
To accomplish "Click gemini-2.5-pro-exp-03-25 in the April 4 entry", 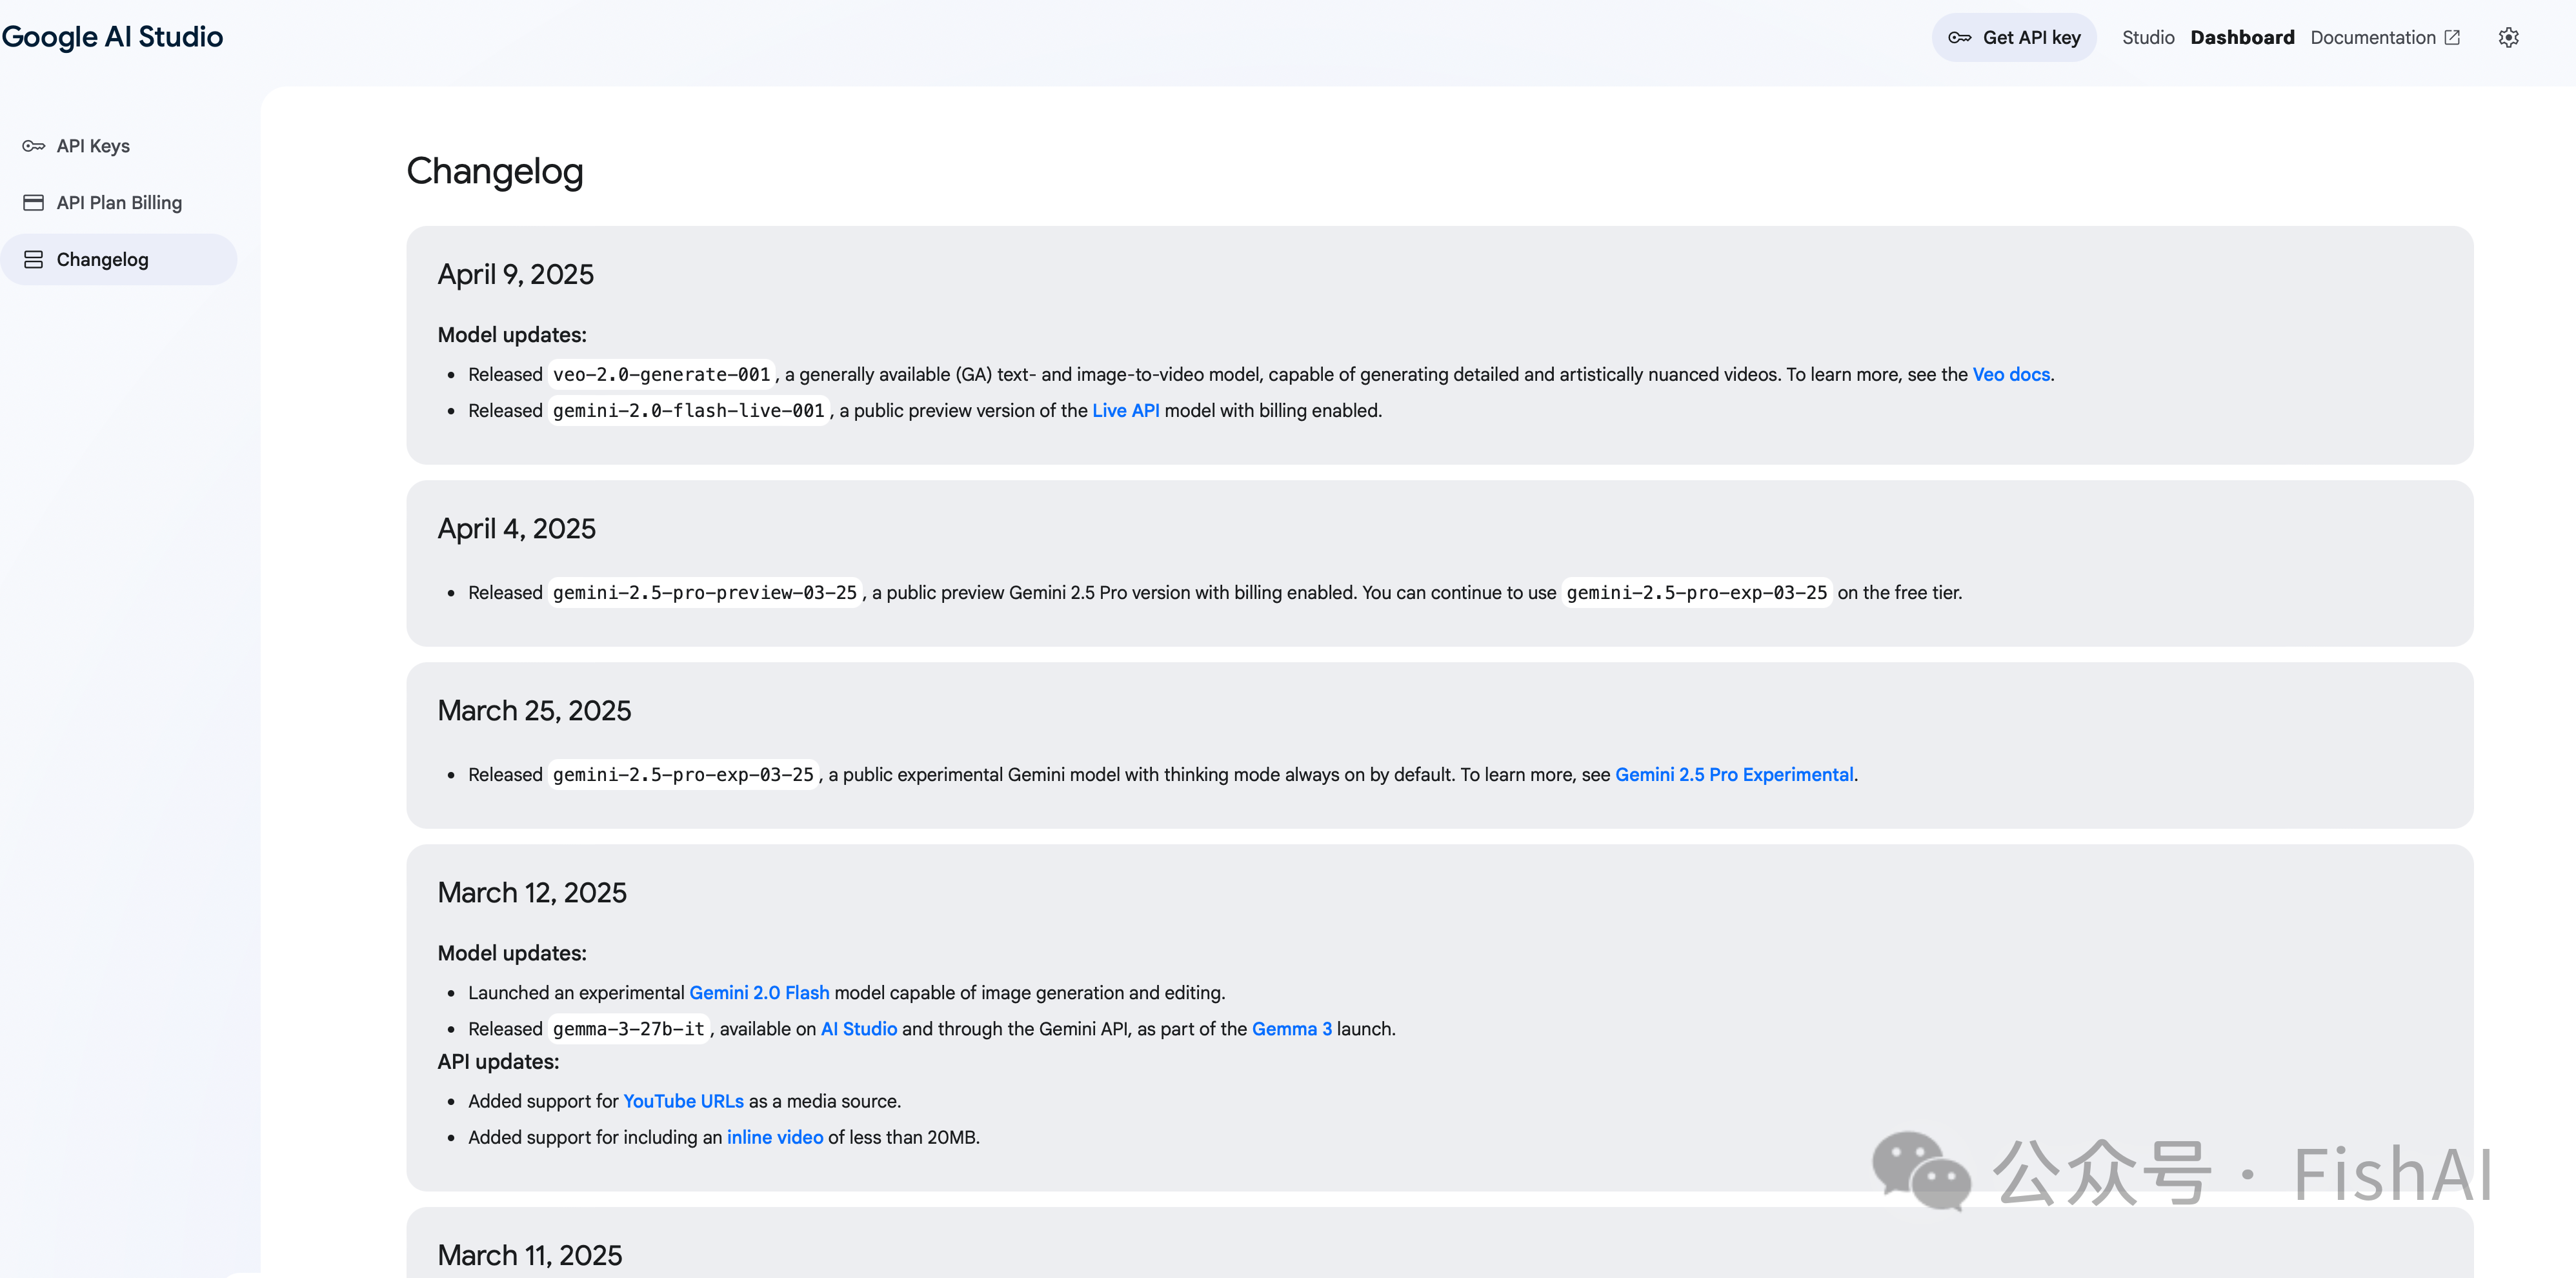I will pyautogui.click(x=1697, y=592).
